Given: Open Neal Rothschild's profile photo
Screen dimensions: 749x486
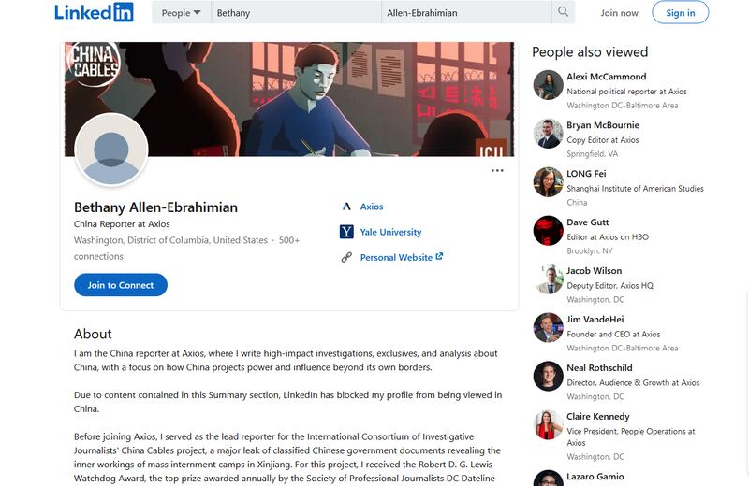Looking at the screenshot, I should click(549, 377).
